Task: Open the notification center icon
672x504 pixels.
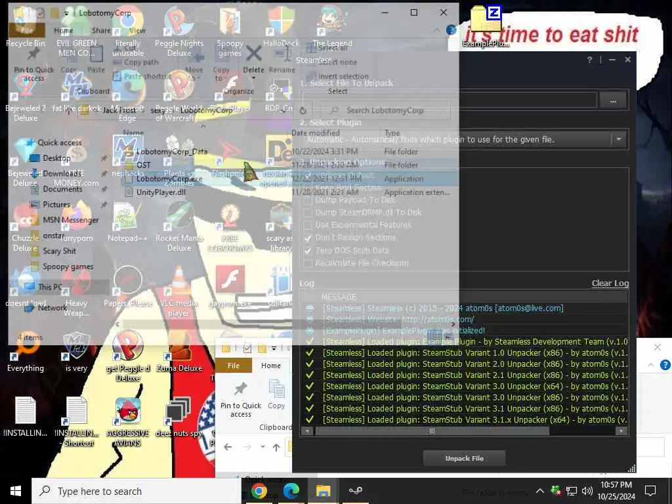Action: click(650, 491)
